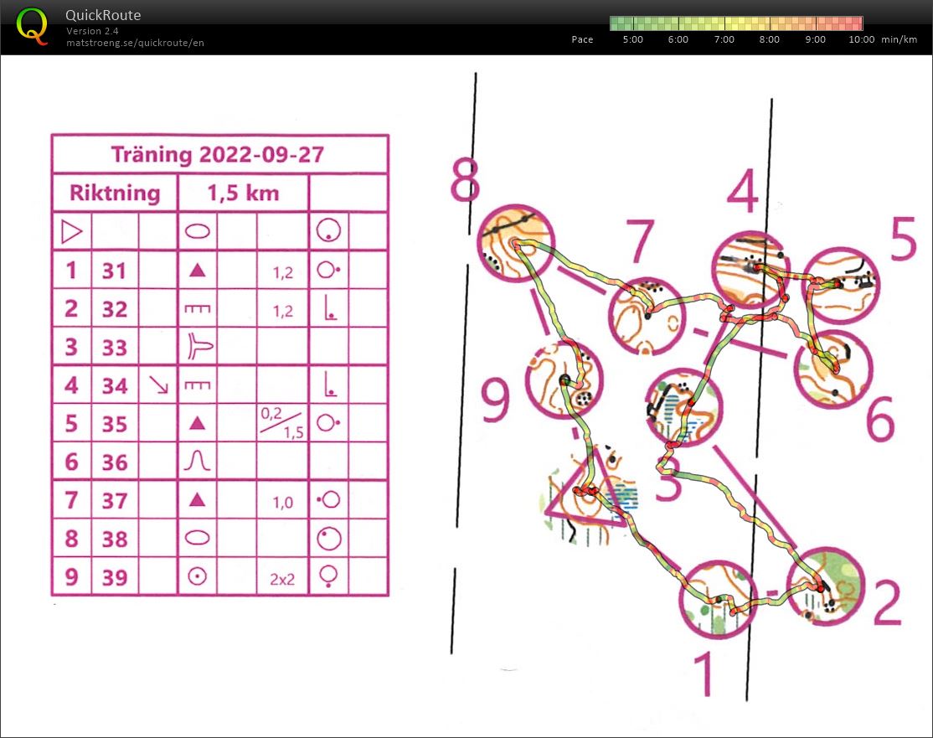Click the path junction symbol in row 3
This screenshot has width=933, height=738.
click(x=197, y=347)
